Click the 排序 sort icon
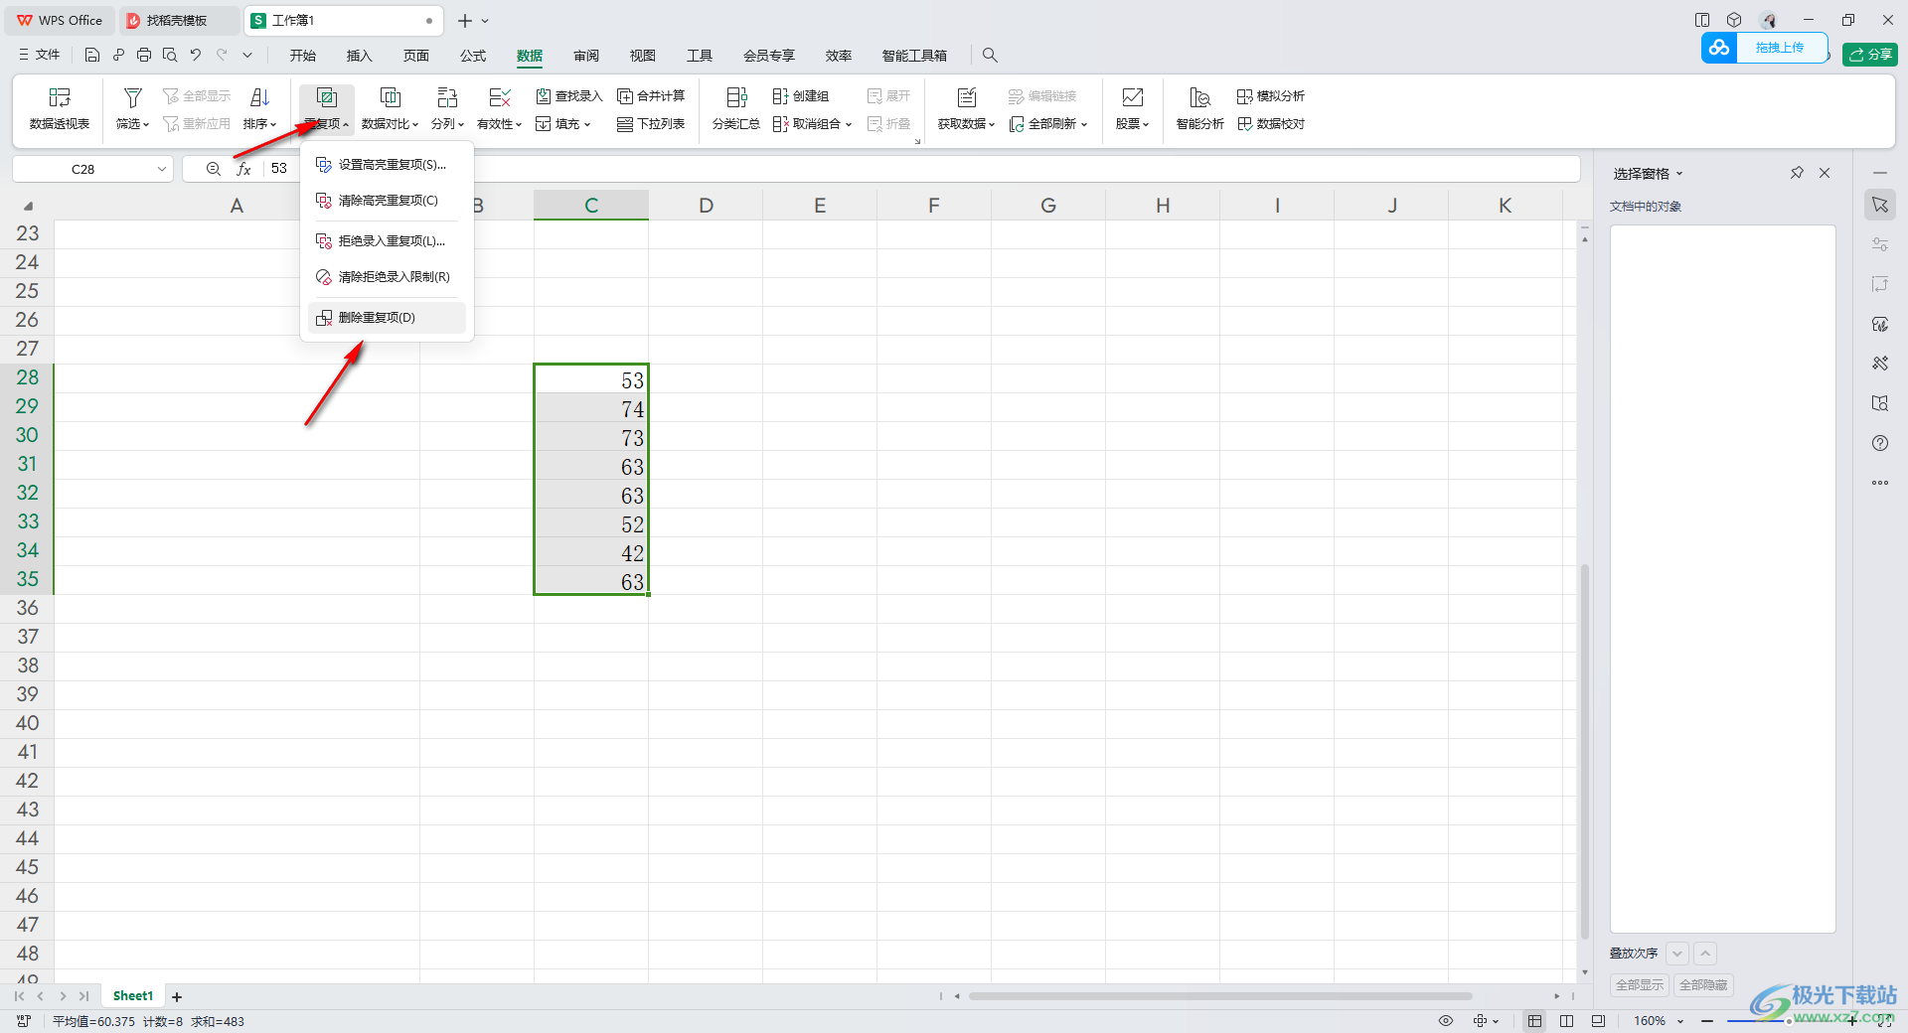The image size is (1908, 1033). coord(259,97)
